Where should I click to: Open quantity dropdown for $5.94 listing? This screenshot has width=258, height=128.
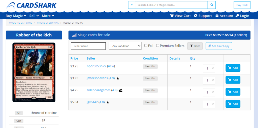[x=209, y=104]
